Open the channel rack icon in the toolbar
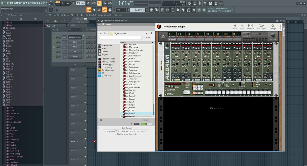Image resolution: width=307 pixels, height=166 pixels. (162, 10)
